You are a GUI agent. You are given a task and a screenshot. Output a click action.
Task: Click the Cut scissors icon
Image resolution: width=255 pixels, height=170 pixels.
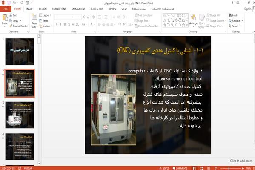pyautogui.click(x=11, y=15)
